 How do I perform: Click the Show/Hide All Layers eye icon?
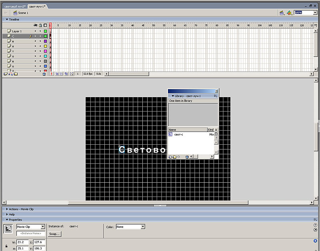[35, 25]
